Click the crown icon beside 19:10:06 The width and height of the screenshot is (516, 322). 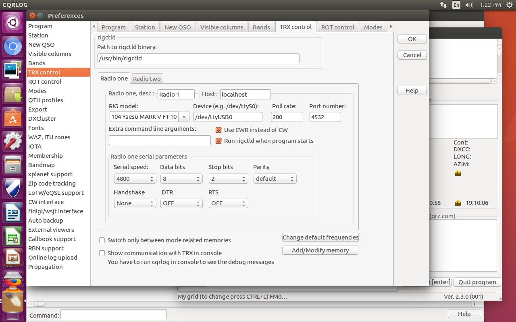pos(458,203)
